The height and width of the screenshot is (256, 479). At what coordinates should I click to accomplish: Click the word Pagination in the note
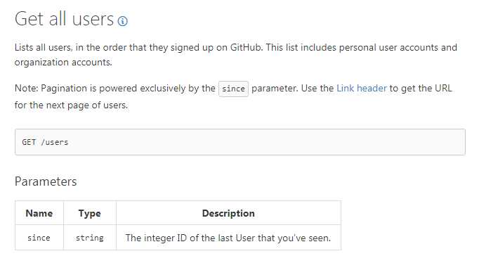tap(64, 89)
